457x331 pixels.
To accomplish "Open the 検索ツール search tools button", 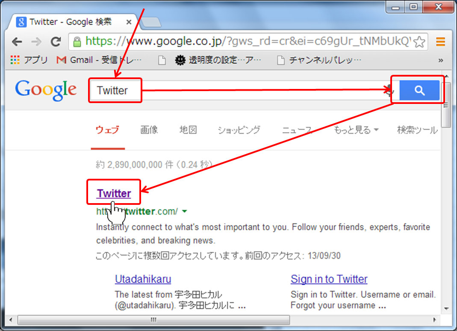I will (x=417, y=130).
